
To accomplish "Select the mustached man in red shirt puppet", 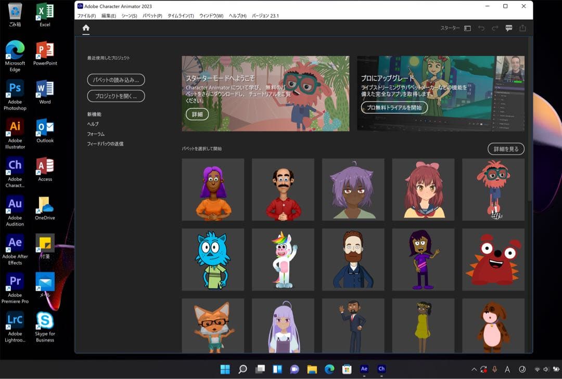I will pyautogui.click(x=283, y=189).
